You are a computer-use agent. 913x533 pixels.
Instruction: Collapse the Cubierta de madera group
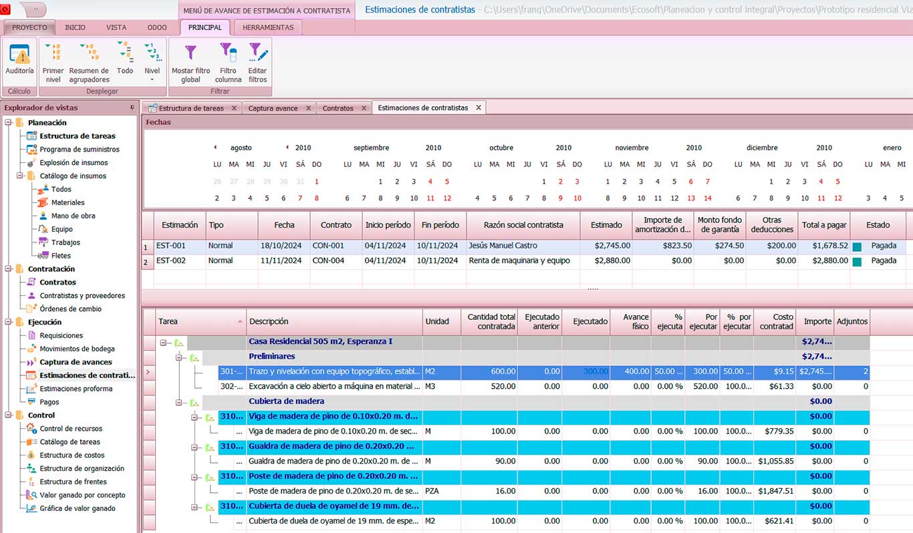point(179,402)
